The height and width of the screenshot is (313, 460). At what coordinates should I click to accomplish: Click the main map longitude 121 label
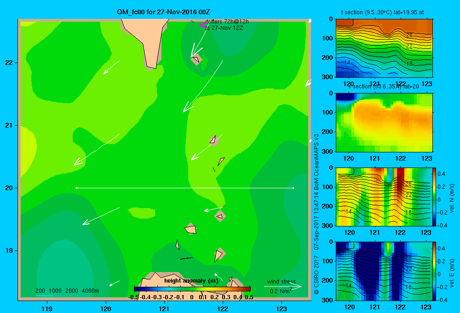pos(164,308)
